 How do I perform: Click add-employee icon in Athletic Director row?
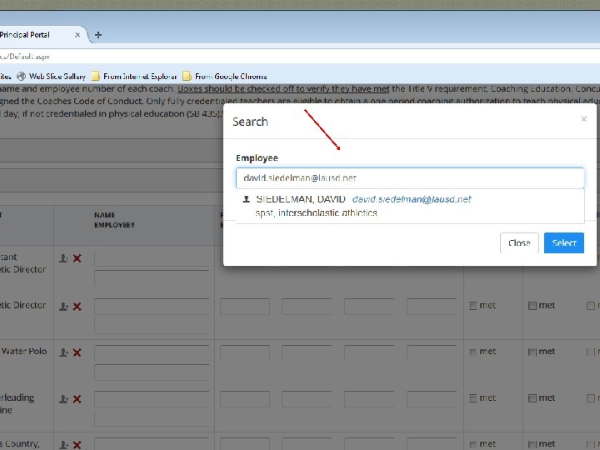coord(63,307)
